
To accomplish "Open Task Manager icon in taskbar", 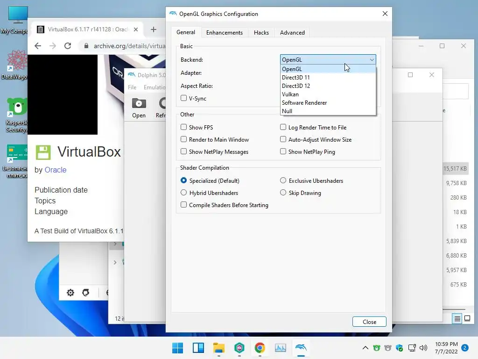I will tap(280, 348).
